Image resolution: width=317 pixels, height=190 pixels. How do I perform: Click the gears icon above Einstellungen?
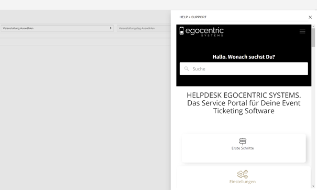click(x=243, y=174)
